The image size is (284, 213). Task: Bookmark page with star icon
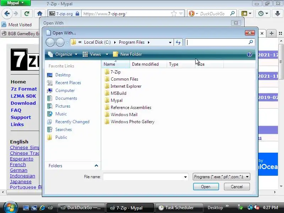[174, 13]
